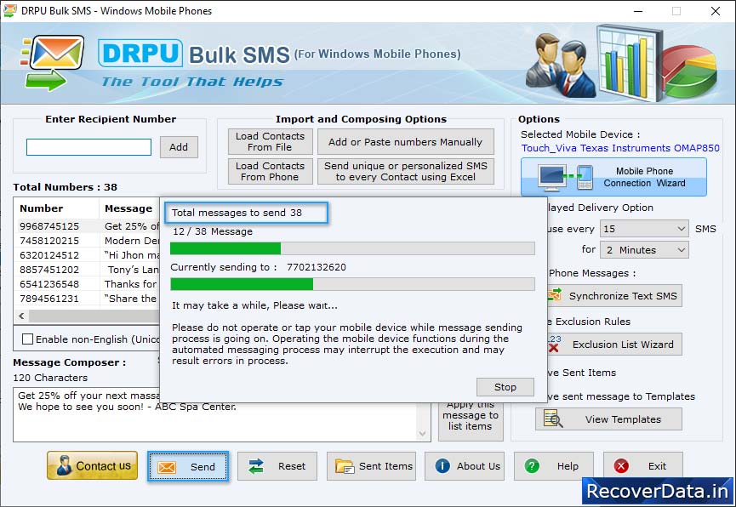This screenshot has height=507, width=736.
Task: Click the overall 12/38 message progress bar
Action: click(x=352, y=248)
